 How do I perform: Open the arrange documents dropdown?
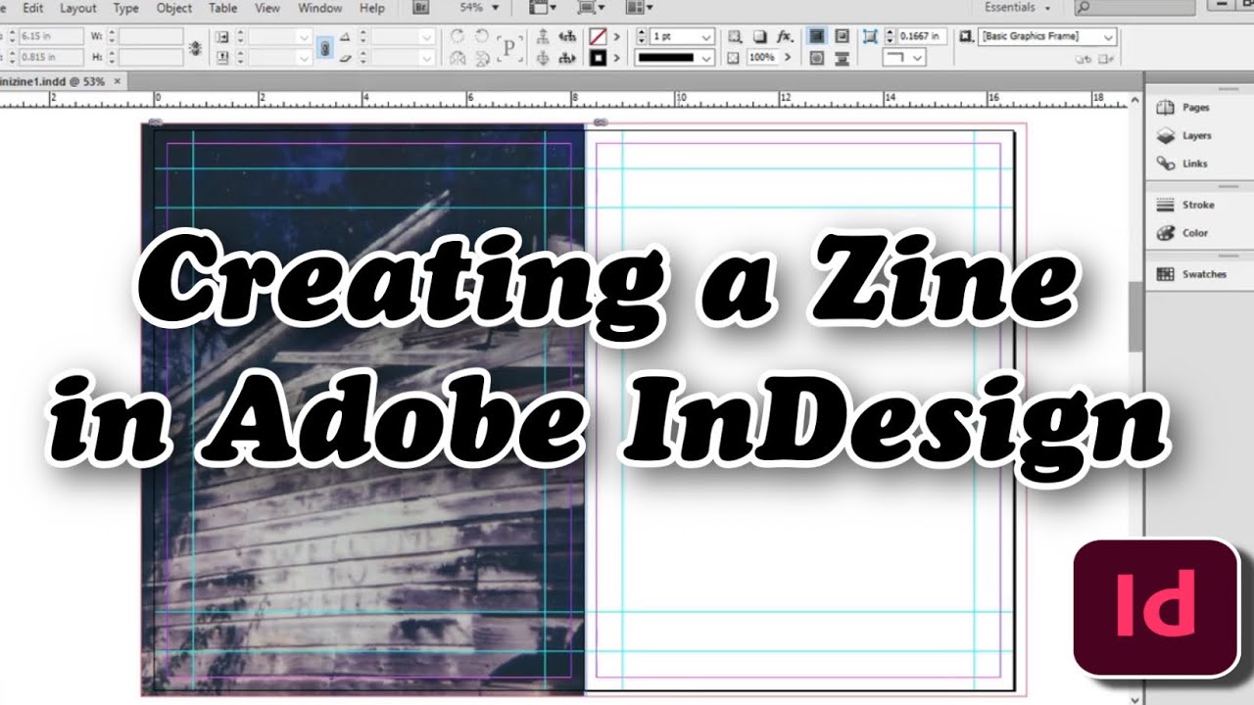[x=638, y=8]
